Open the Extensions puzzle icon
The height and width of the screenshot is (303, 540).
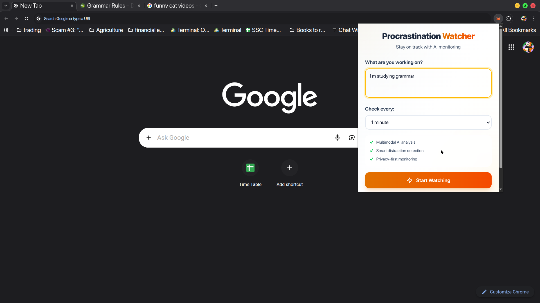point(508,19)
